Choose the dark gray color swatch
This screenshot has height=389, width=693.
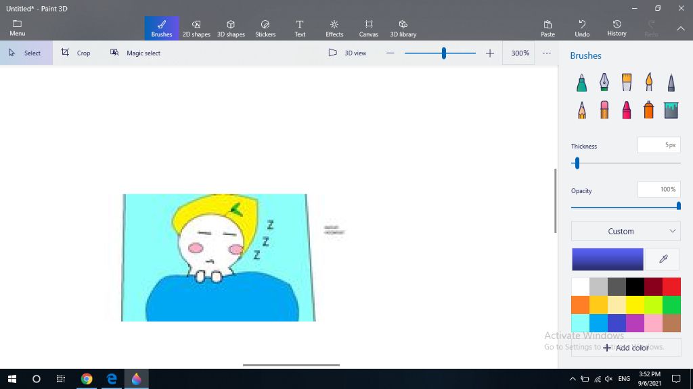(617, 286)
